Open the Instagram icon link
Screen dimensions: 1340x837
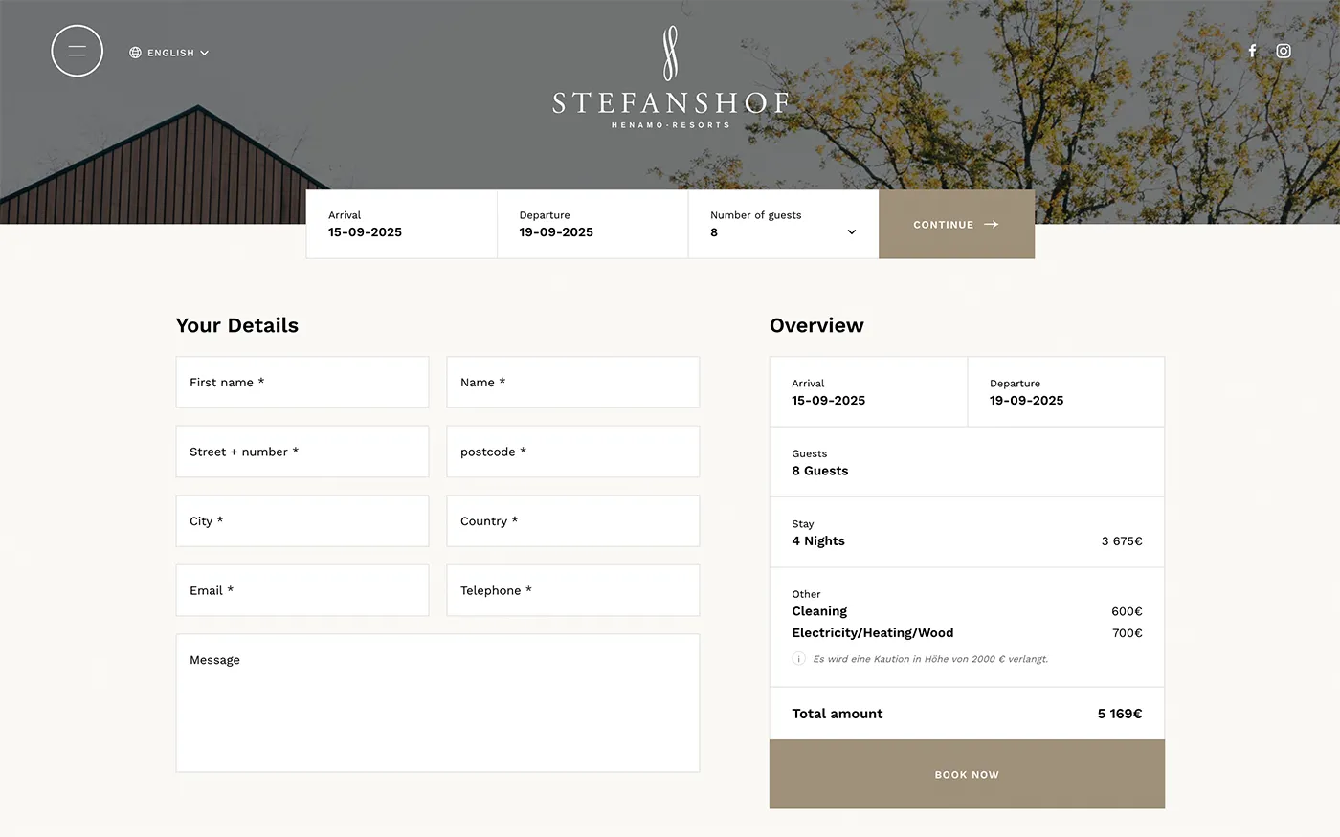pos(1284,51)
